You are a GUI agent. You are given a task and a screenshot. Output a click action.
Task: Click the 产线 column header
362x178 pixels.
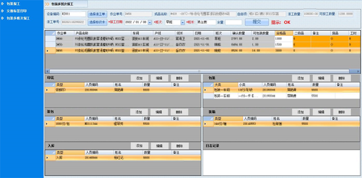(x=164, y=33)
